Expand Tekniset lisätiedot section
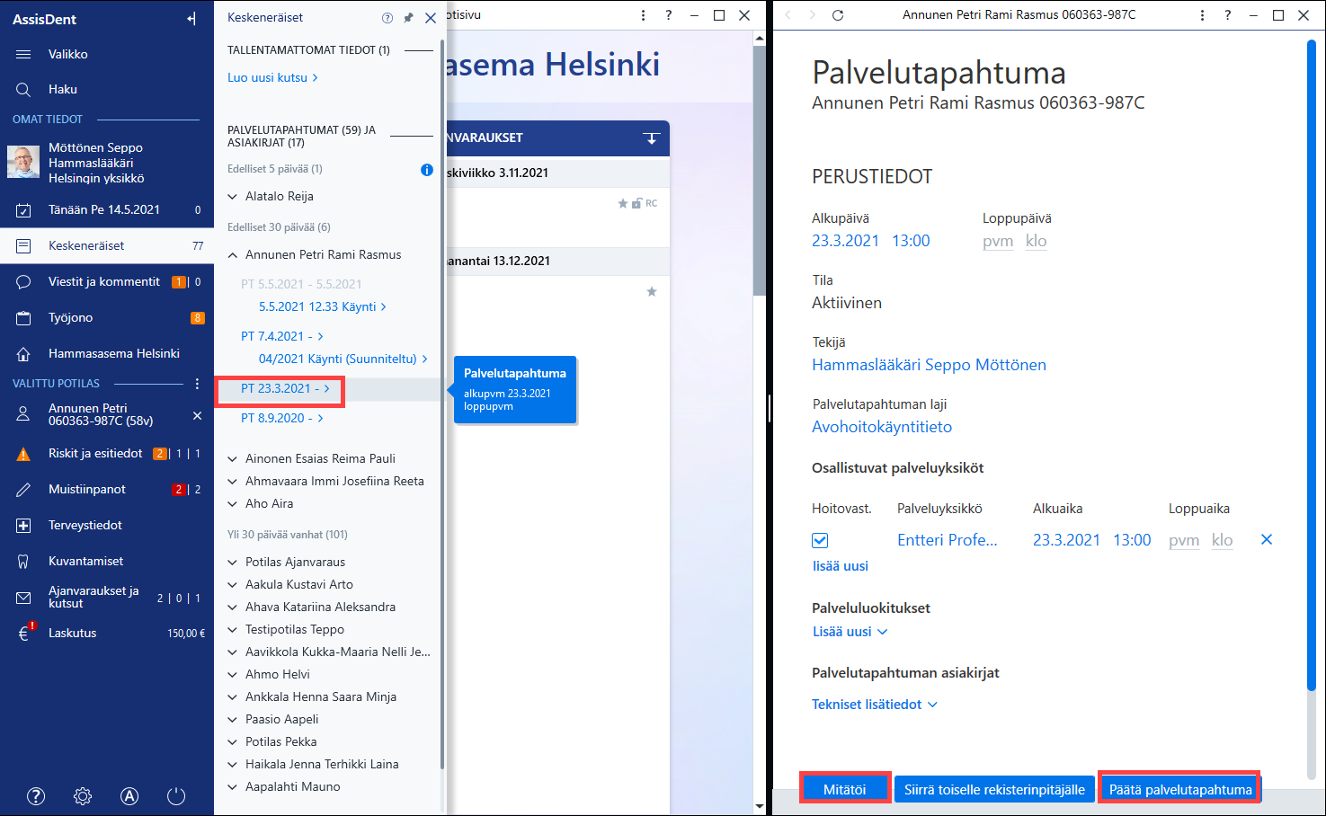 pos(875,705)
